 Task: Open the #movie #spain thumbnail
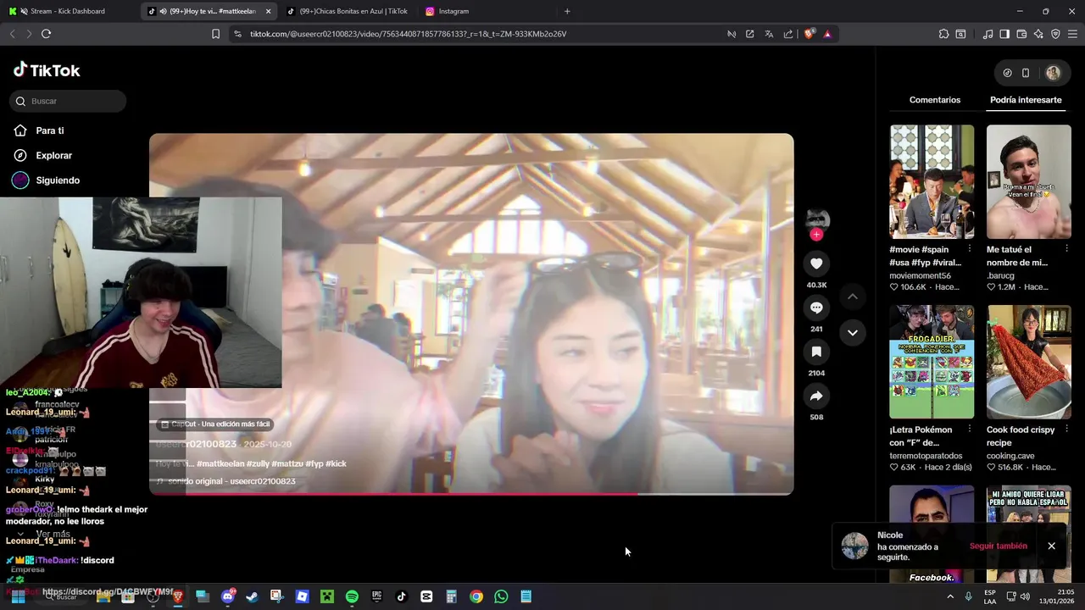932,182
